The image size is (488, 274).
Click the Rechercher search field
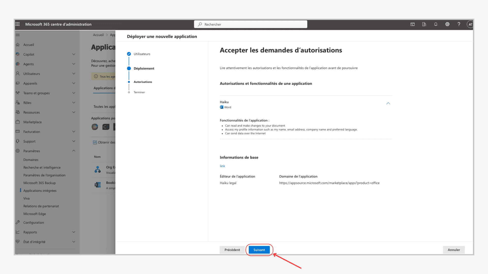(250, 24)
